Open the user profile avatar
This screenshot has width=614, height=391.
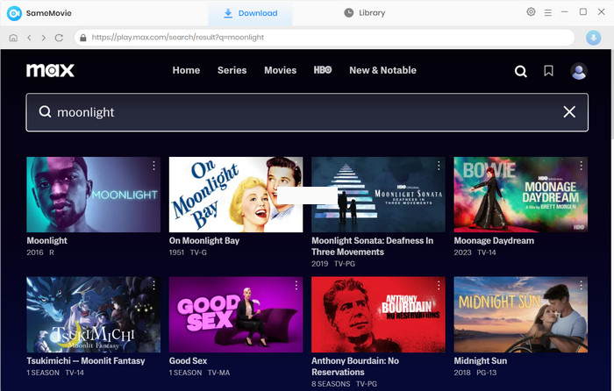click(578, 71)
